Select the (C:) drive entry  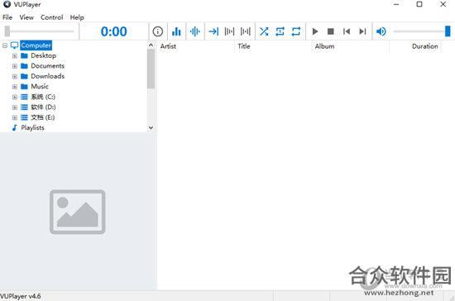[43, 97]
